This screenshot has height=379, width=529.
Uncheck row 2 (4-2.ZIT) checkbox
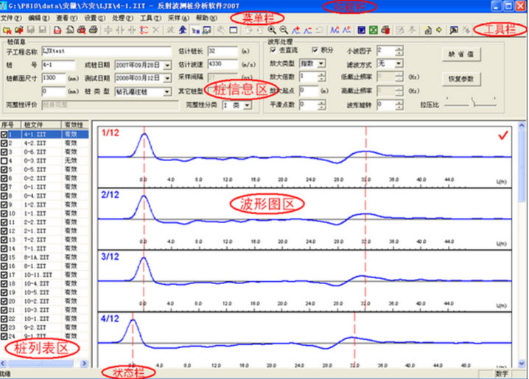coord(4,144)
